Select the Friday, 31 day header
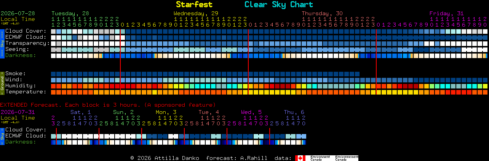This screenshot has width=489, height=161. (x=447, y=13)
